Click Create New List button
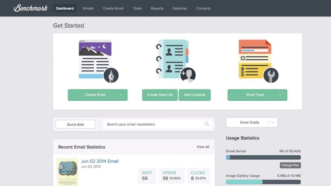 pyautogui.click(x=160, y=95)
